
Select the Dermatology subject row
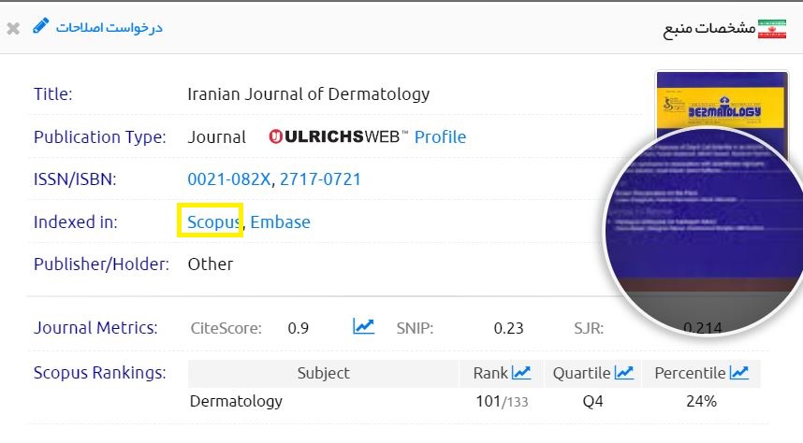click(x=236, y=401)
